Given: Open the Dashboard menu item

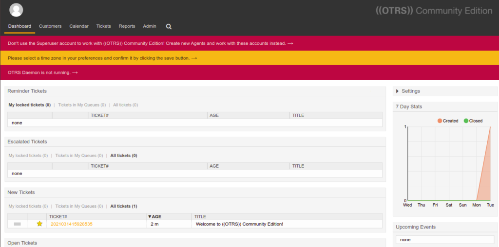Looking at the screenshot, I should 19,26.
